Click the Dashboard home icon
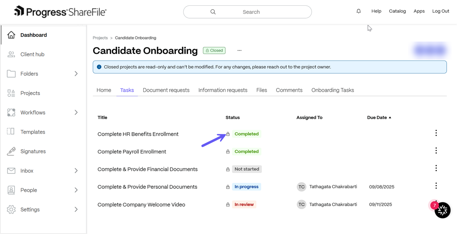Screen dimensions: 457x234 coord(11,35)
